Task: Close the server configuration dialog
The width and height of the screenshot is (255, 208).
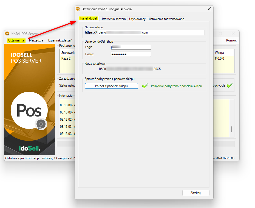Action: [209, 9]
